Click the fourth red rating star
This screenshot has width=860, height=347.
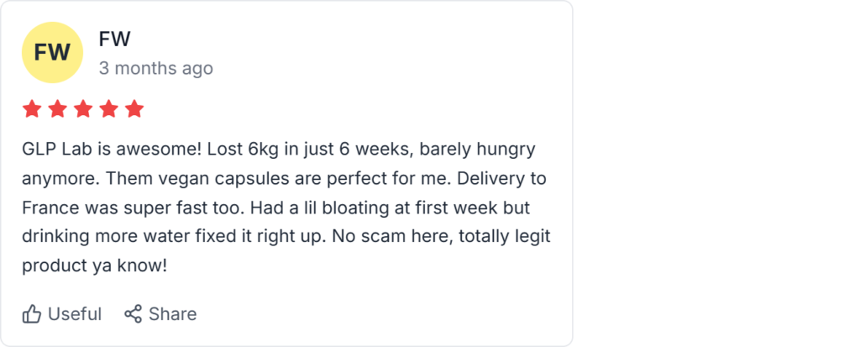109,109
